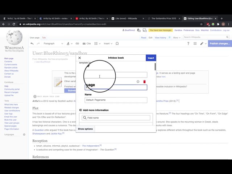Click the pencil edit mode switcher

(202, 43)
